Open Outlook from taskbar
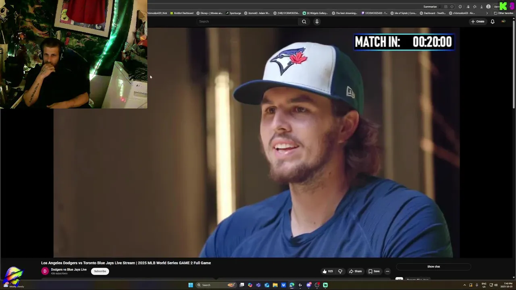516x290 pixels. tap(267, 285)
